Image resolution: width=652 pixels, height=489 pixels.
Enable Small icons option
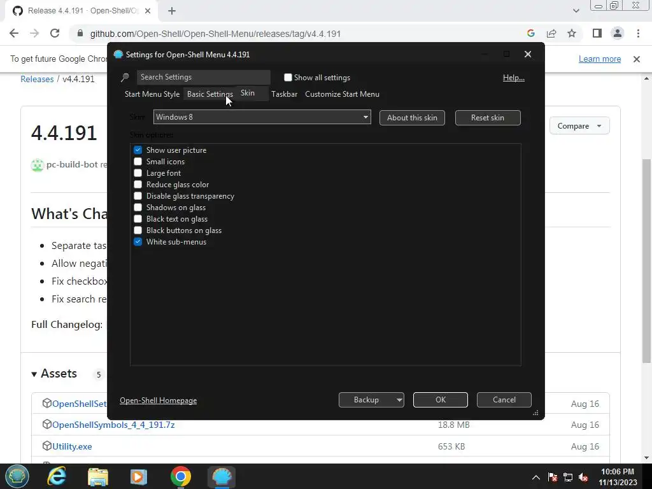(138, 161)
